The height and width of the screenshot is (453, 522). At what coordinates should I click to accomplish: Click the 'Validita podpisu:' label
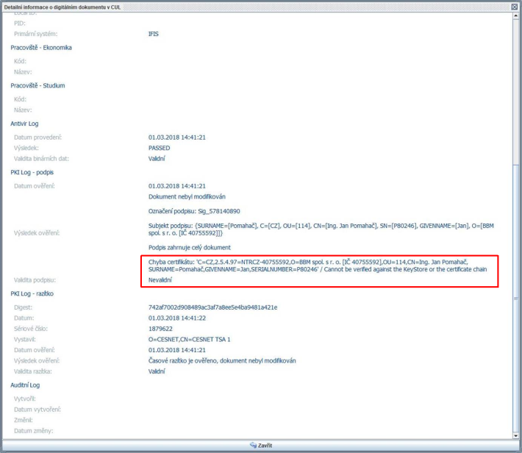click(35, 279)
